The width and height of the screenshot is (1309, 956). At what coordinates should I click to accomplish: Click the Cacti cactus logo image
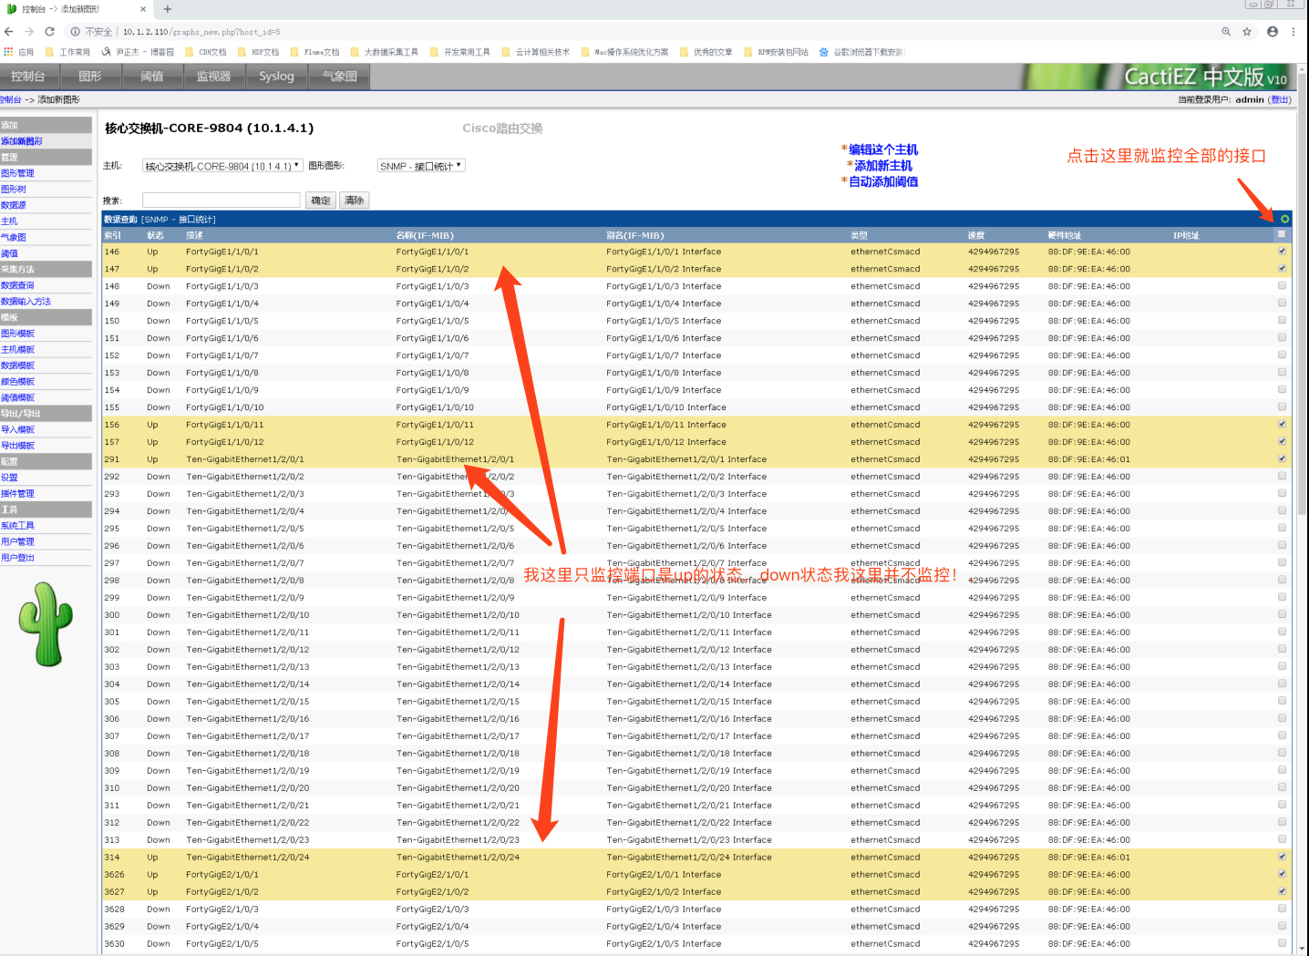pos(46,624)
